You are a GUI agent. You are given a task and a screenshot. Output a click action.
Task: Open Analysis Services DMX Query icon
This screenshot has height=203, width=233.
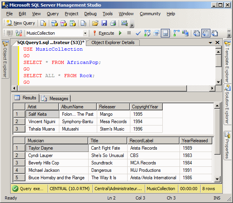(64, 23)
